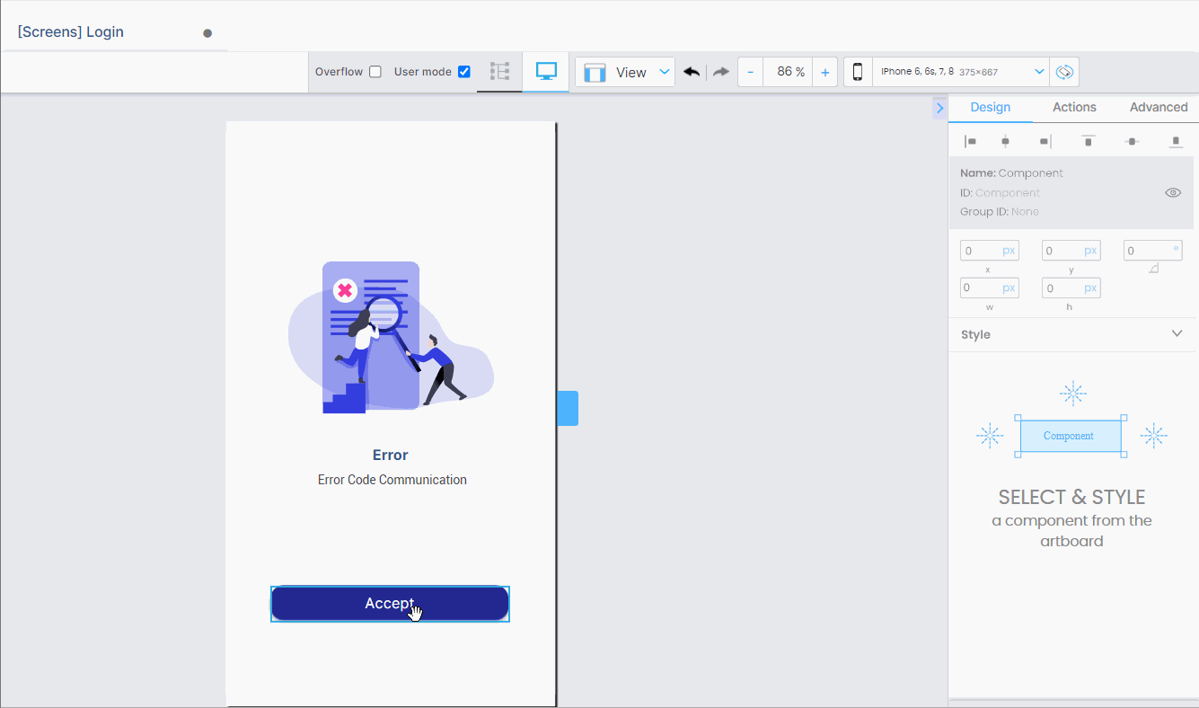The width and height of the screenshot is (1199, 708).
Task: Click the 86 % zoom value
Action: pos(789,72)
